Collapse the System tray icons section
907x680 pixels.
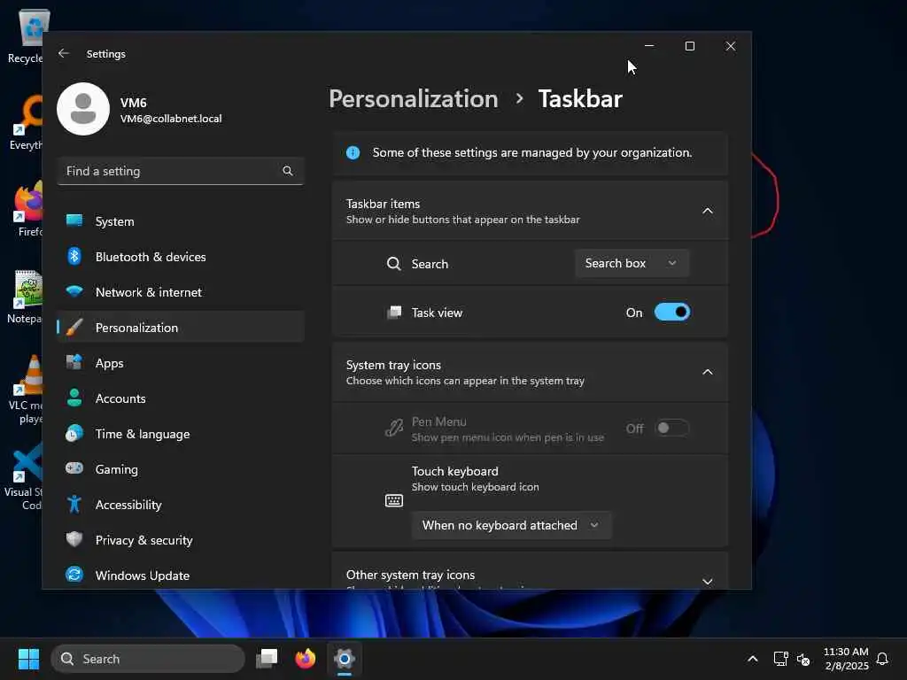coord(708,372)
